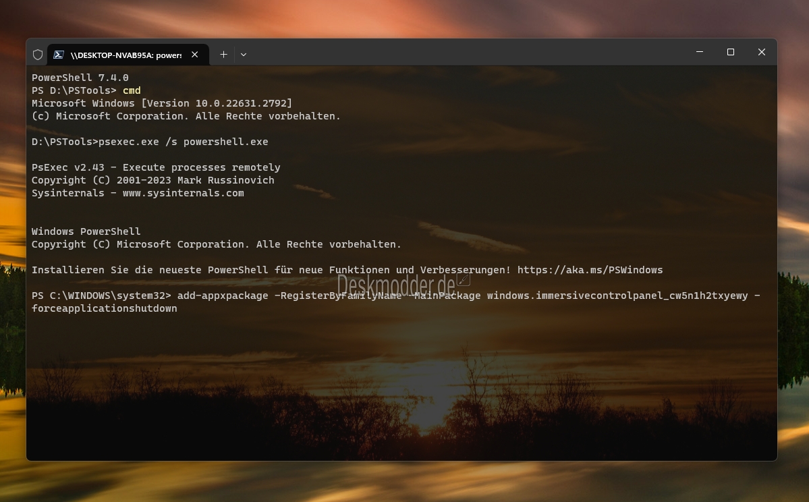Click the PowerShell icon on the tab
The height and width of the screenshot is (502, 809).
[x=59, y=55]
